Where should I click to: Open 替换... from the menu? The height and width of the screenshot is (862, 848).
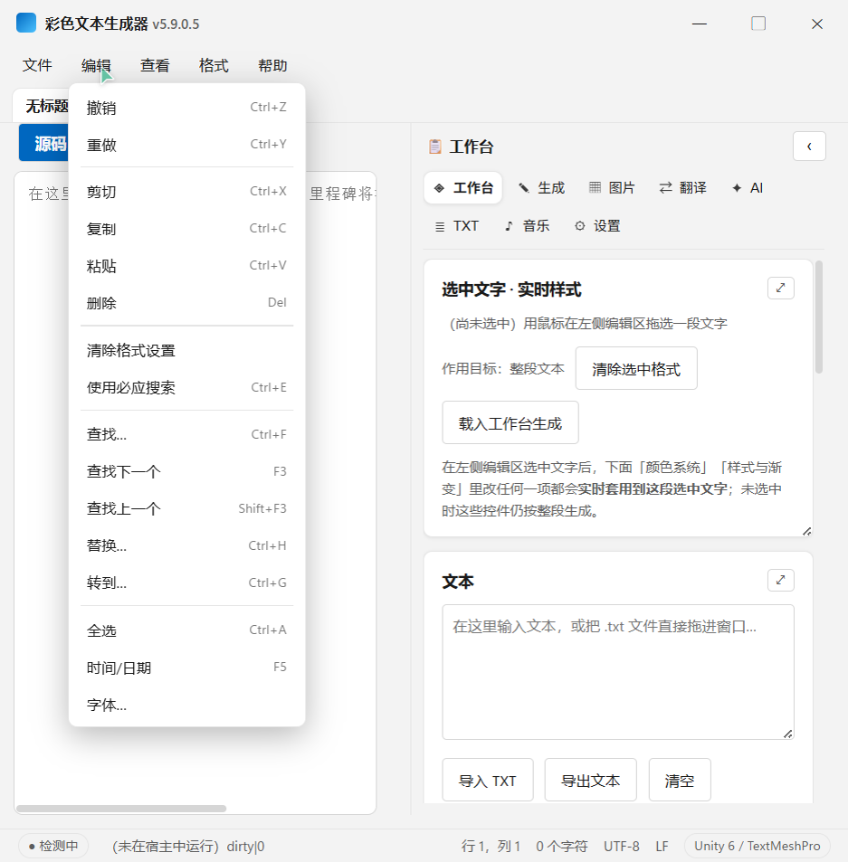187,546
